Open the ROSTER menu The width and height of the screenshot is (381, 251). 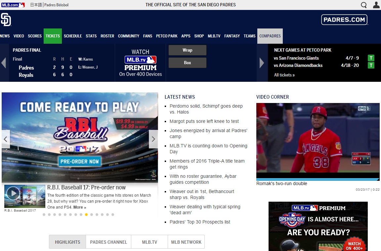107,36
